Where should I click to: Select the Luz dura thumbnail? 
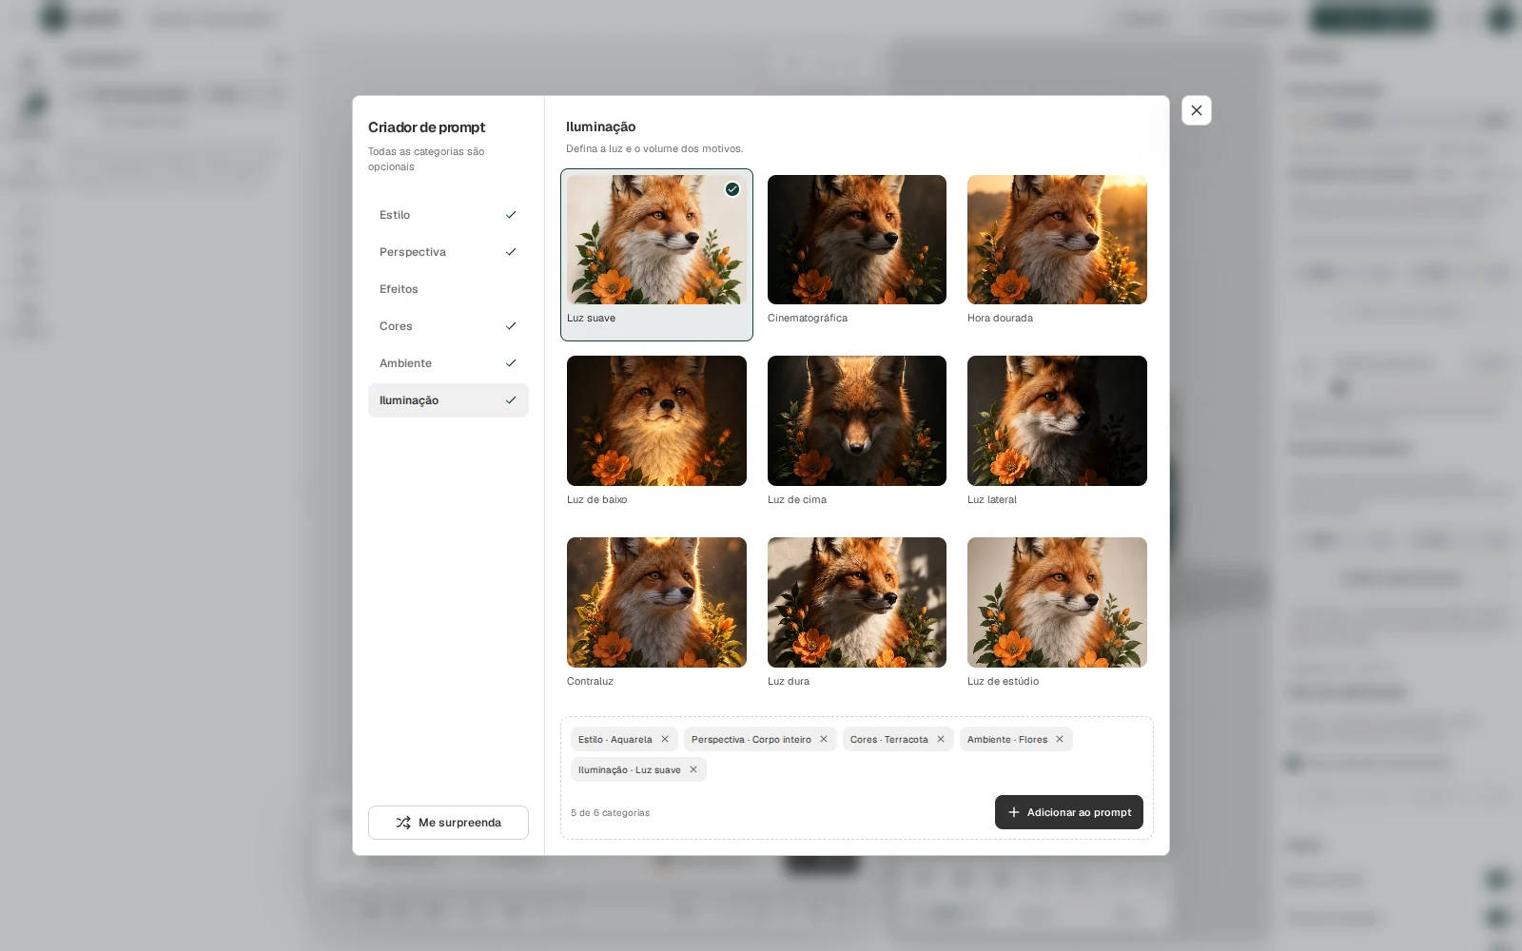click(x=857, y=602)
